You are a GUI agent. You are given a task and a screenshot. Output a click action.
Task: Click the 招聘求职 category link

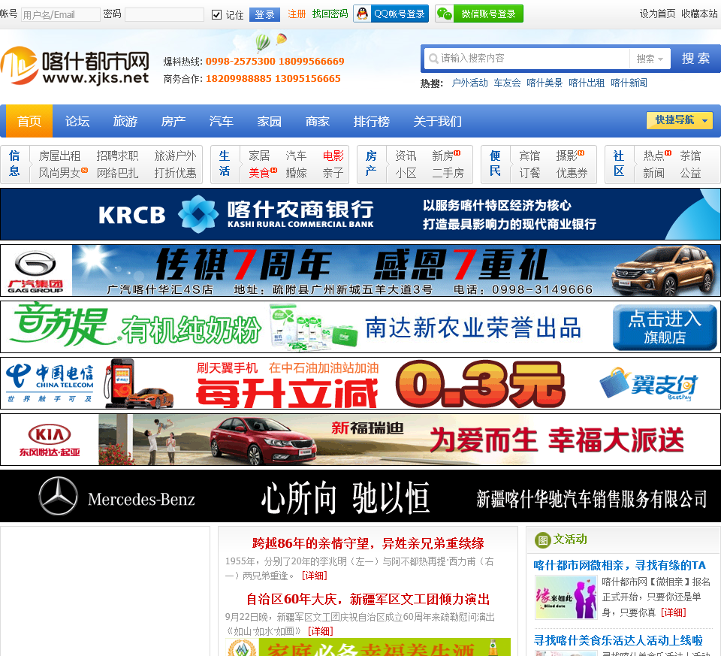click(x=117, y=156)
